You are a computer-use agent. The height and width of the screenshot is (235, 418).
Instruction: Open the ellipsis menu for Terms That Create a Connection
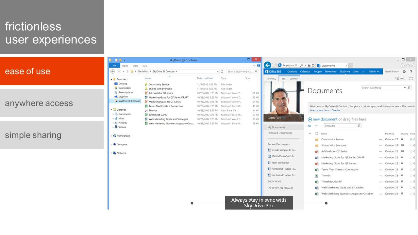point(380,170)
